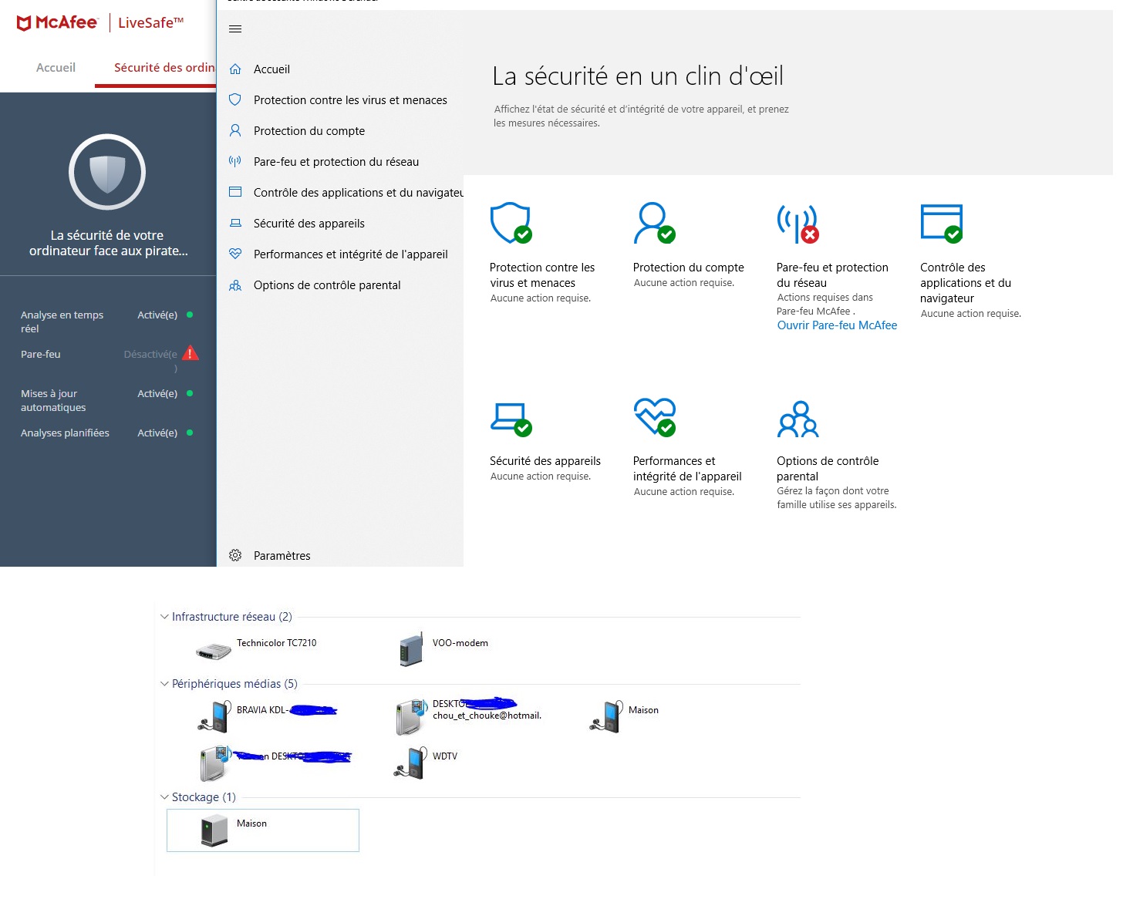Collapse the Stockage group
Viewport: 1123px width, 916px height.
pos(164,797)
